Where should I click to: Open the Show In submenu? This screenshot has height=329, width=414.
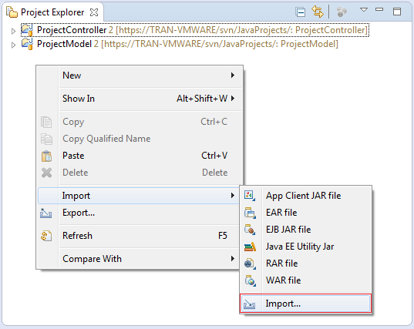pyautogui.click(x=140, y=99)
